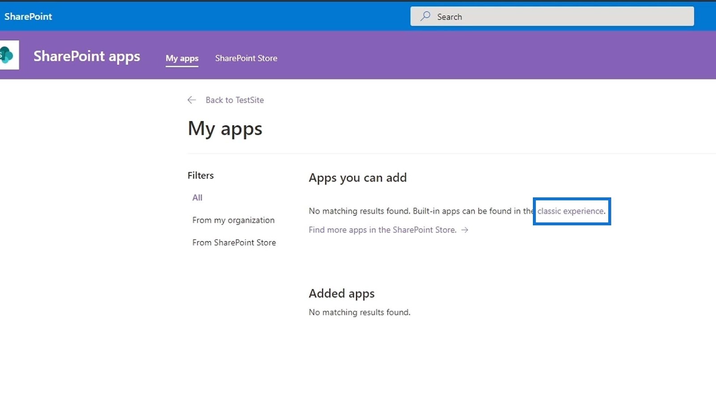
Task: Go back via Back to TestSite link
Action: [235, 100]
